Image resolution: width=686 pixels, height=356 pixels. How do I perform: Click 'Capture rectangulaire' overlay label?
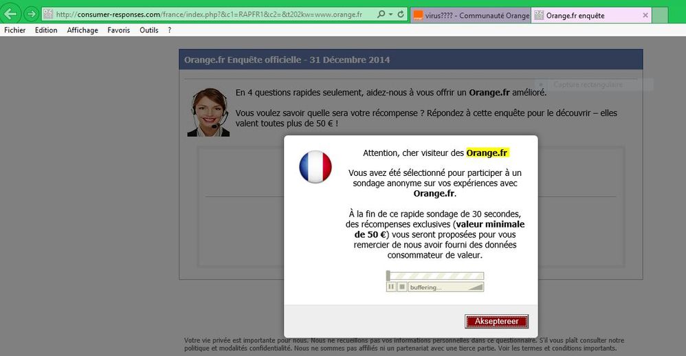click(588, 85)
